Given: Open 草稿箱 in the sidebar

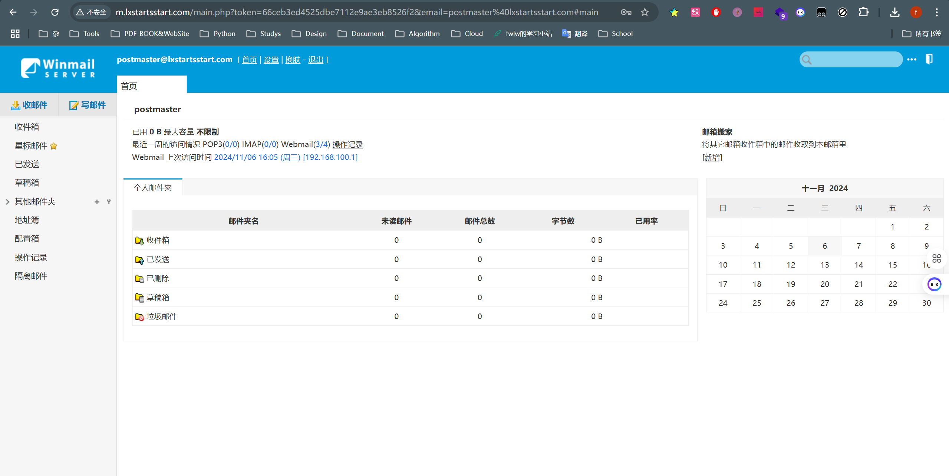Looking at the screenshot, I should coord(27,183).
